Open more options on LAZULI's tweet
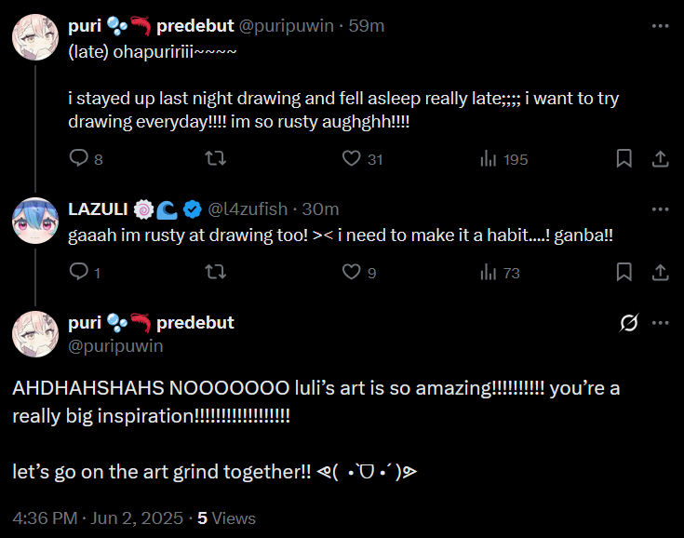Image resolution: width=684 pixels, height=538 pixels. [x=660, y=208]
